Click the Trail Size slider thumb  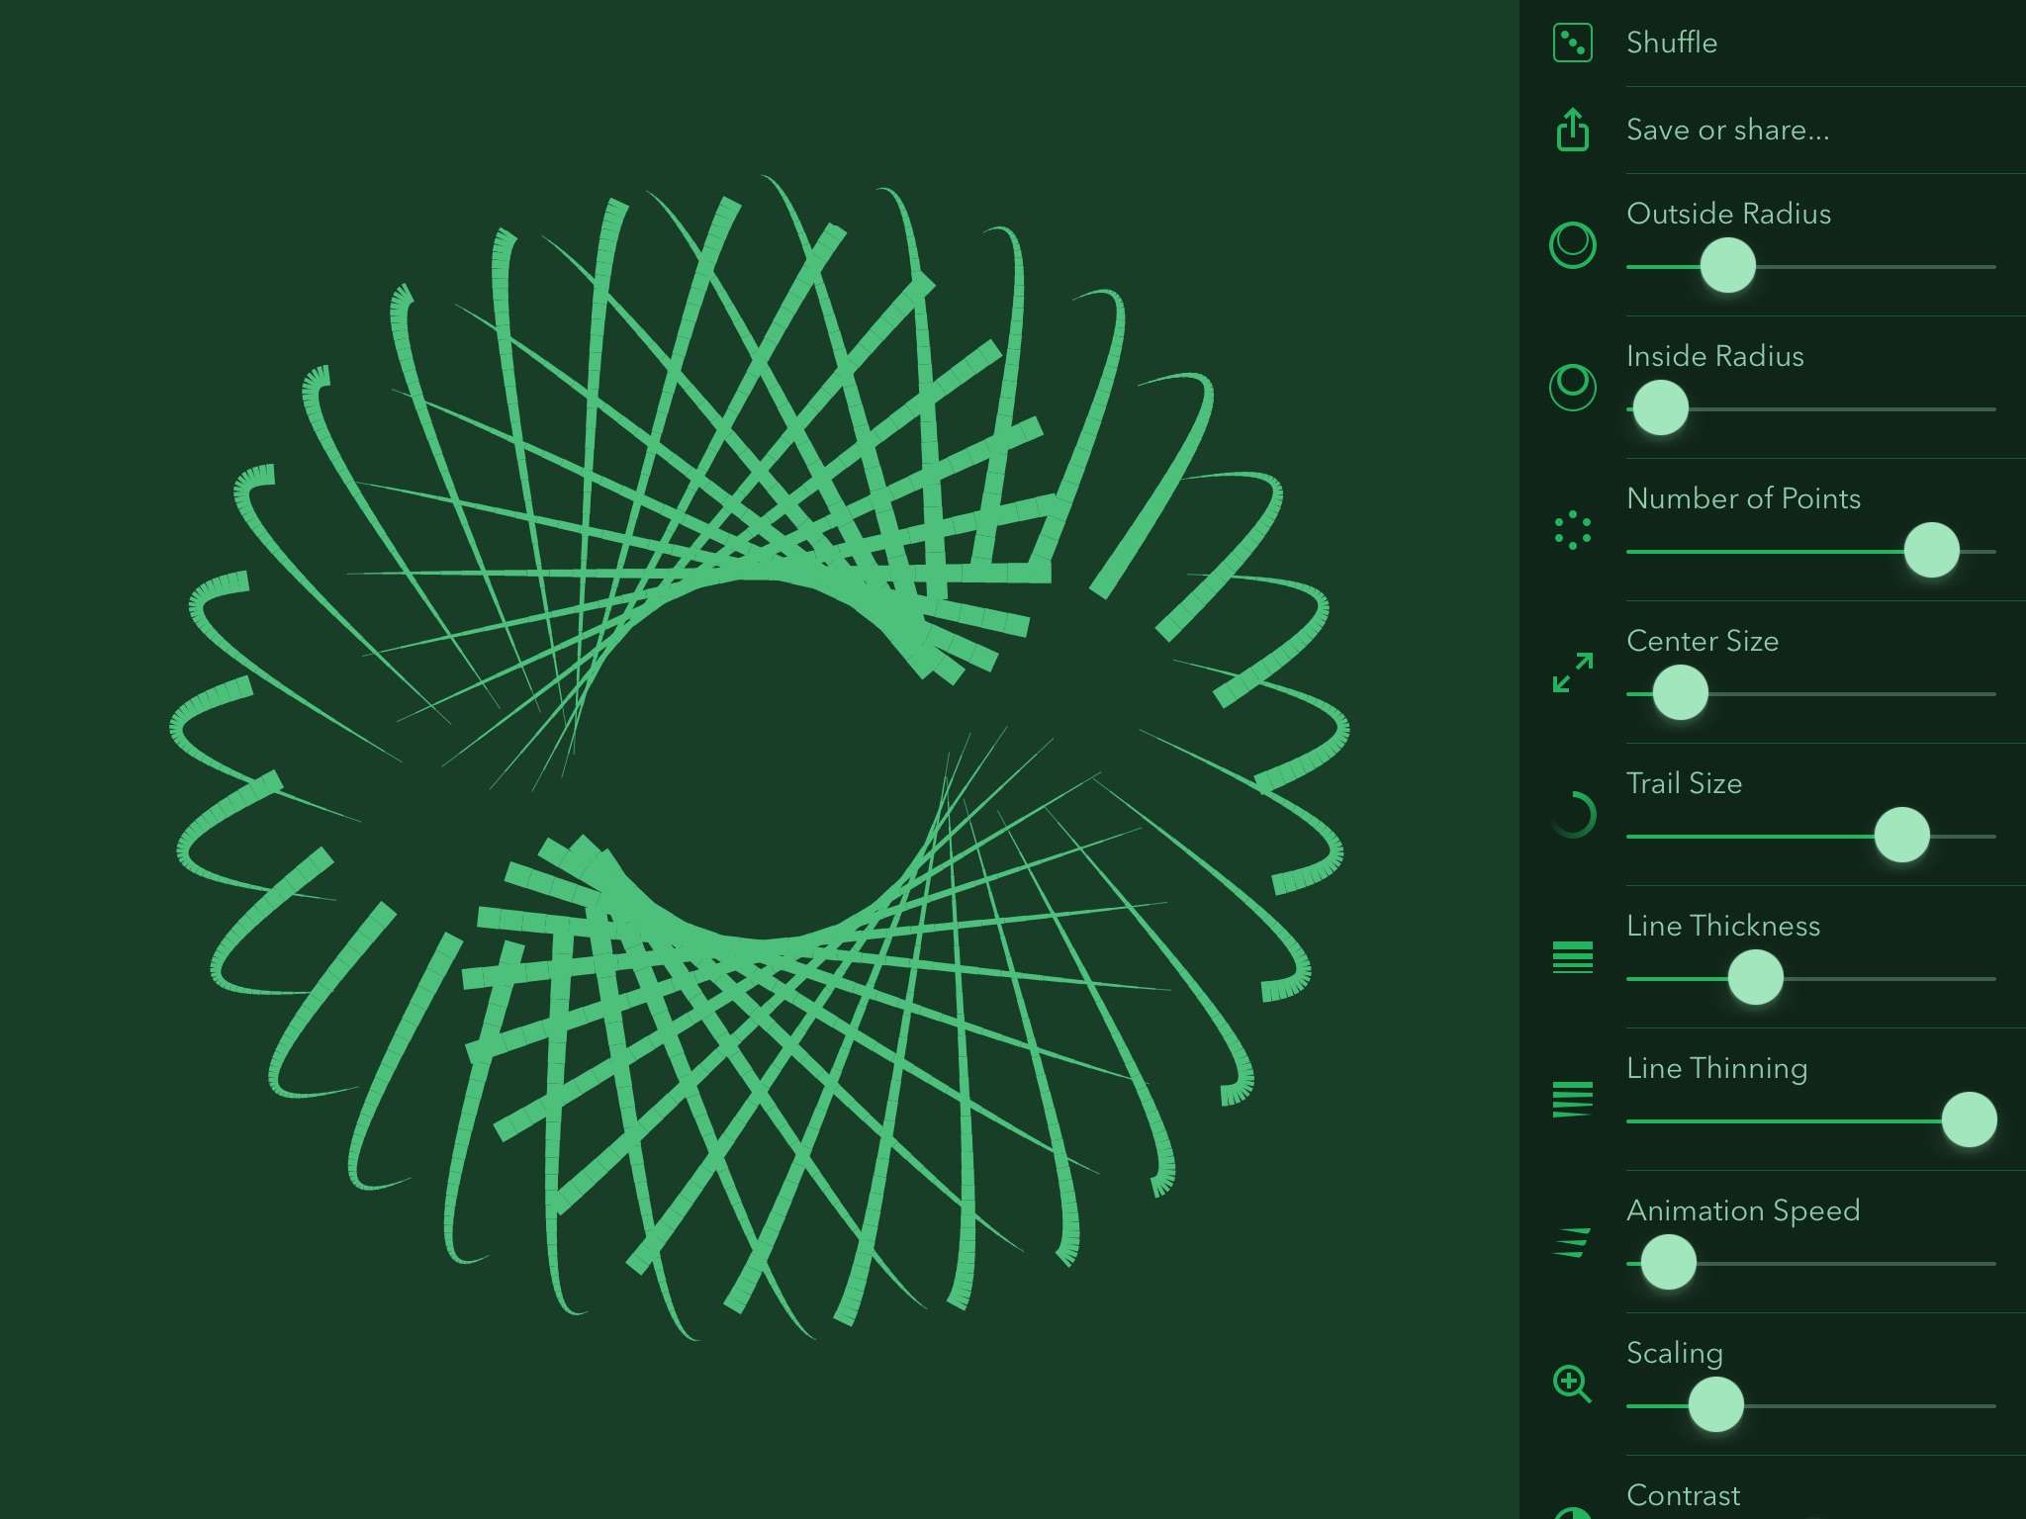(x=1901, y=835)
